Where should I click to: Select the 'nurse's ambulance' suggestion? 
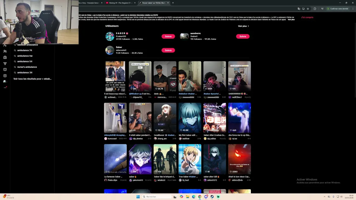click(x=27, y=67)
